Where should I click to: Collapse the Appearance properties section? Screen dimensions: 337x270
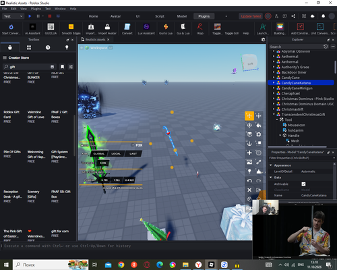(271, 165)
